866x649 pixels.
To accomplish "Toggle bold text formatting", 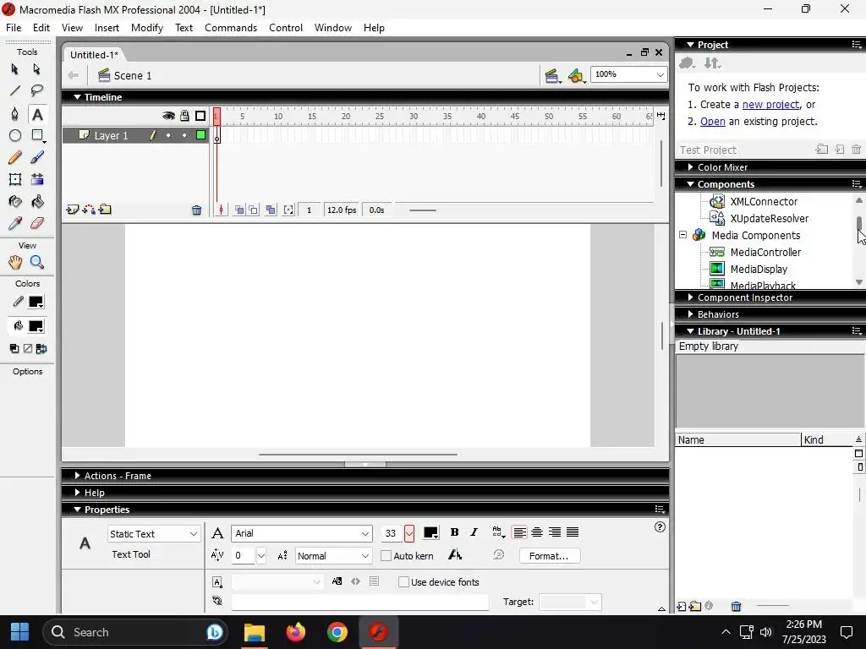I will (454, 532).
